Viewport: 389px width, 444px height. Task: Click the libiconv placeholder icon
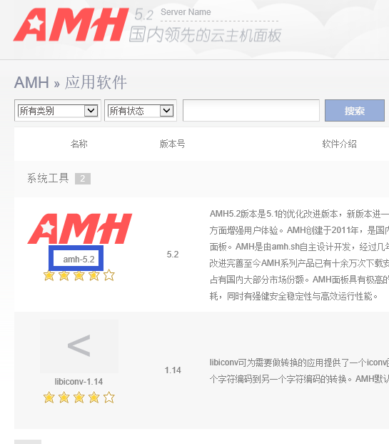[x=79, y=346]
